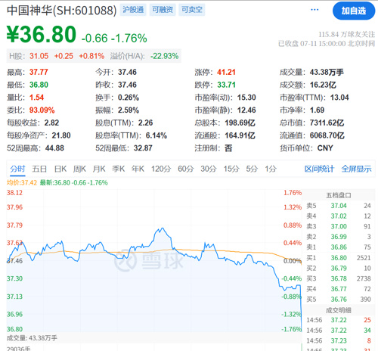Switch to the 5分 interval tab
378x351 pixels.
pyautogui.click(x=252, y=169)
